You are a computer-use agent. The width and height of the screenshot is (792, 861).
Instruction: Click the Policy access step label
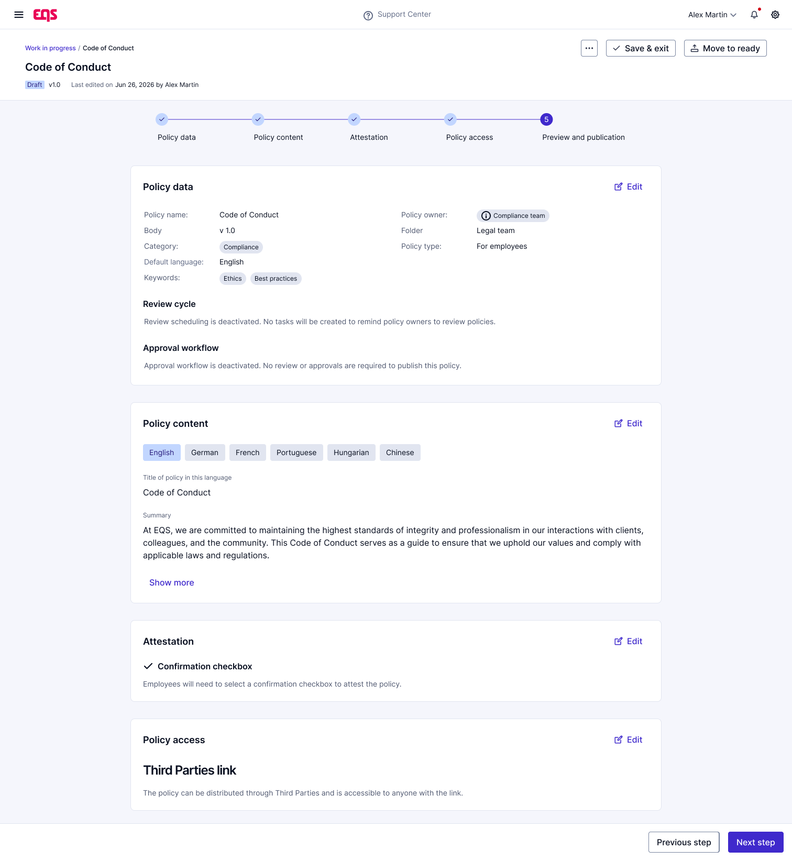[x=470, y=137]
